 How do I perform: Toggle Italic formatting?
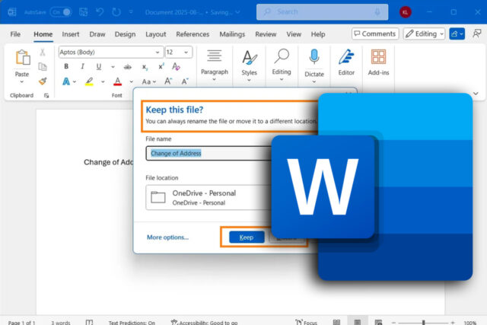pyautogui.click(x=82, y=66)
